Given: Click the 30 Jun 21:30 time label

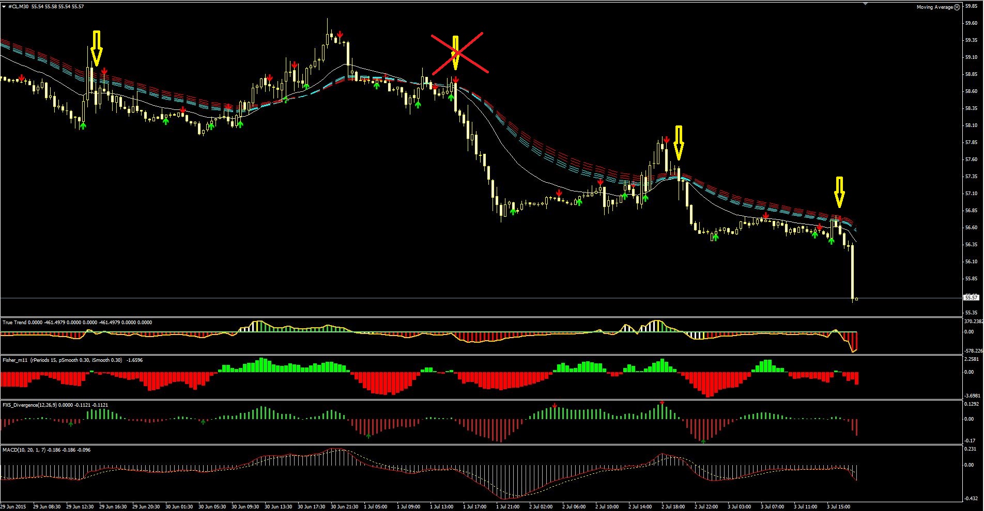Looking at the screenshot, I should [x=344, y=507].
